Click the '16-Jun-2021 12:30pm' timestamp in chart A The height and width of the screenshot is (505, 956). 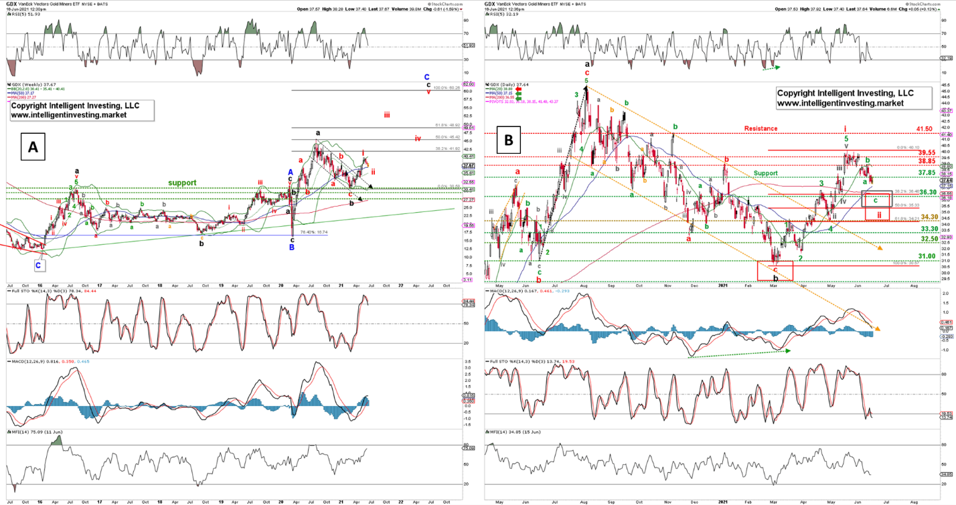pos(27,9)
